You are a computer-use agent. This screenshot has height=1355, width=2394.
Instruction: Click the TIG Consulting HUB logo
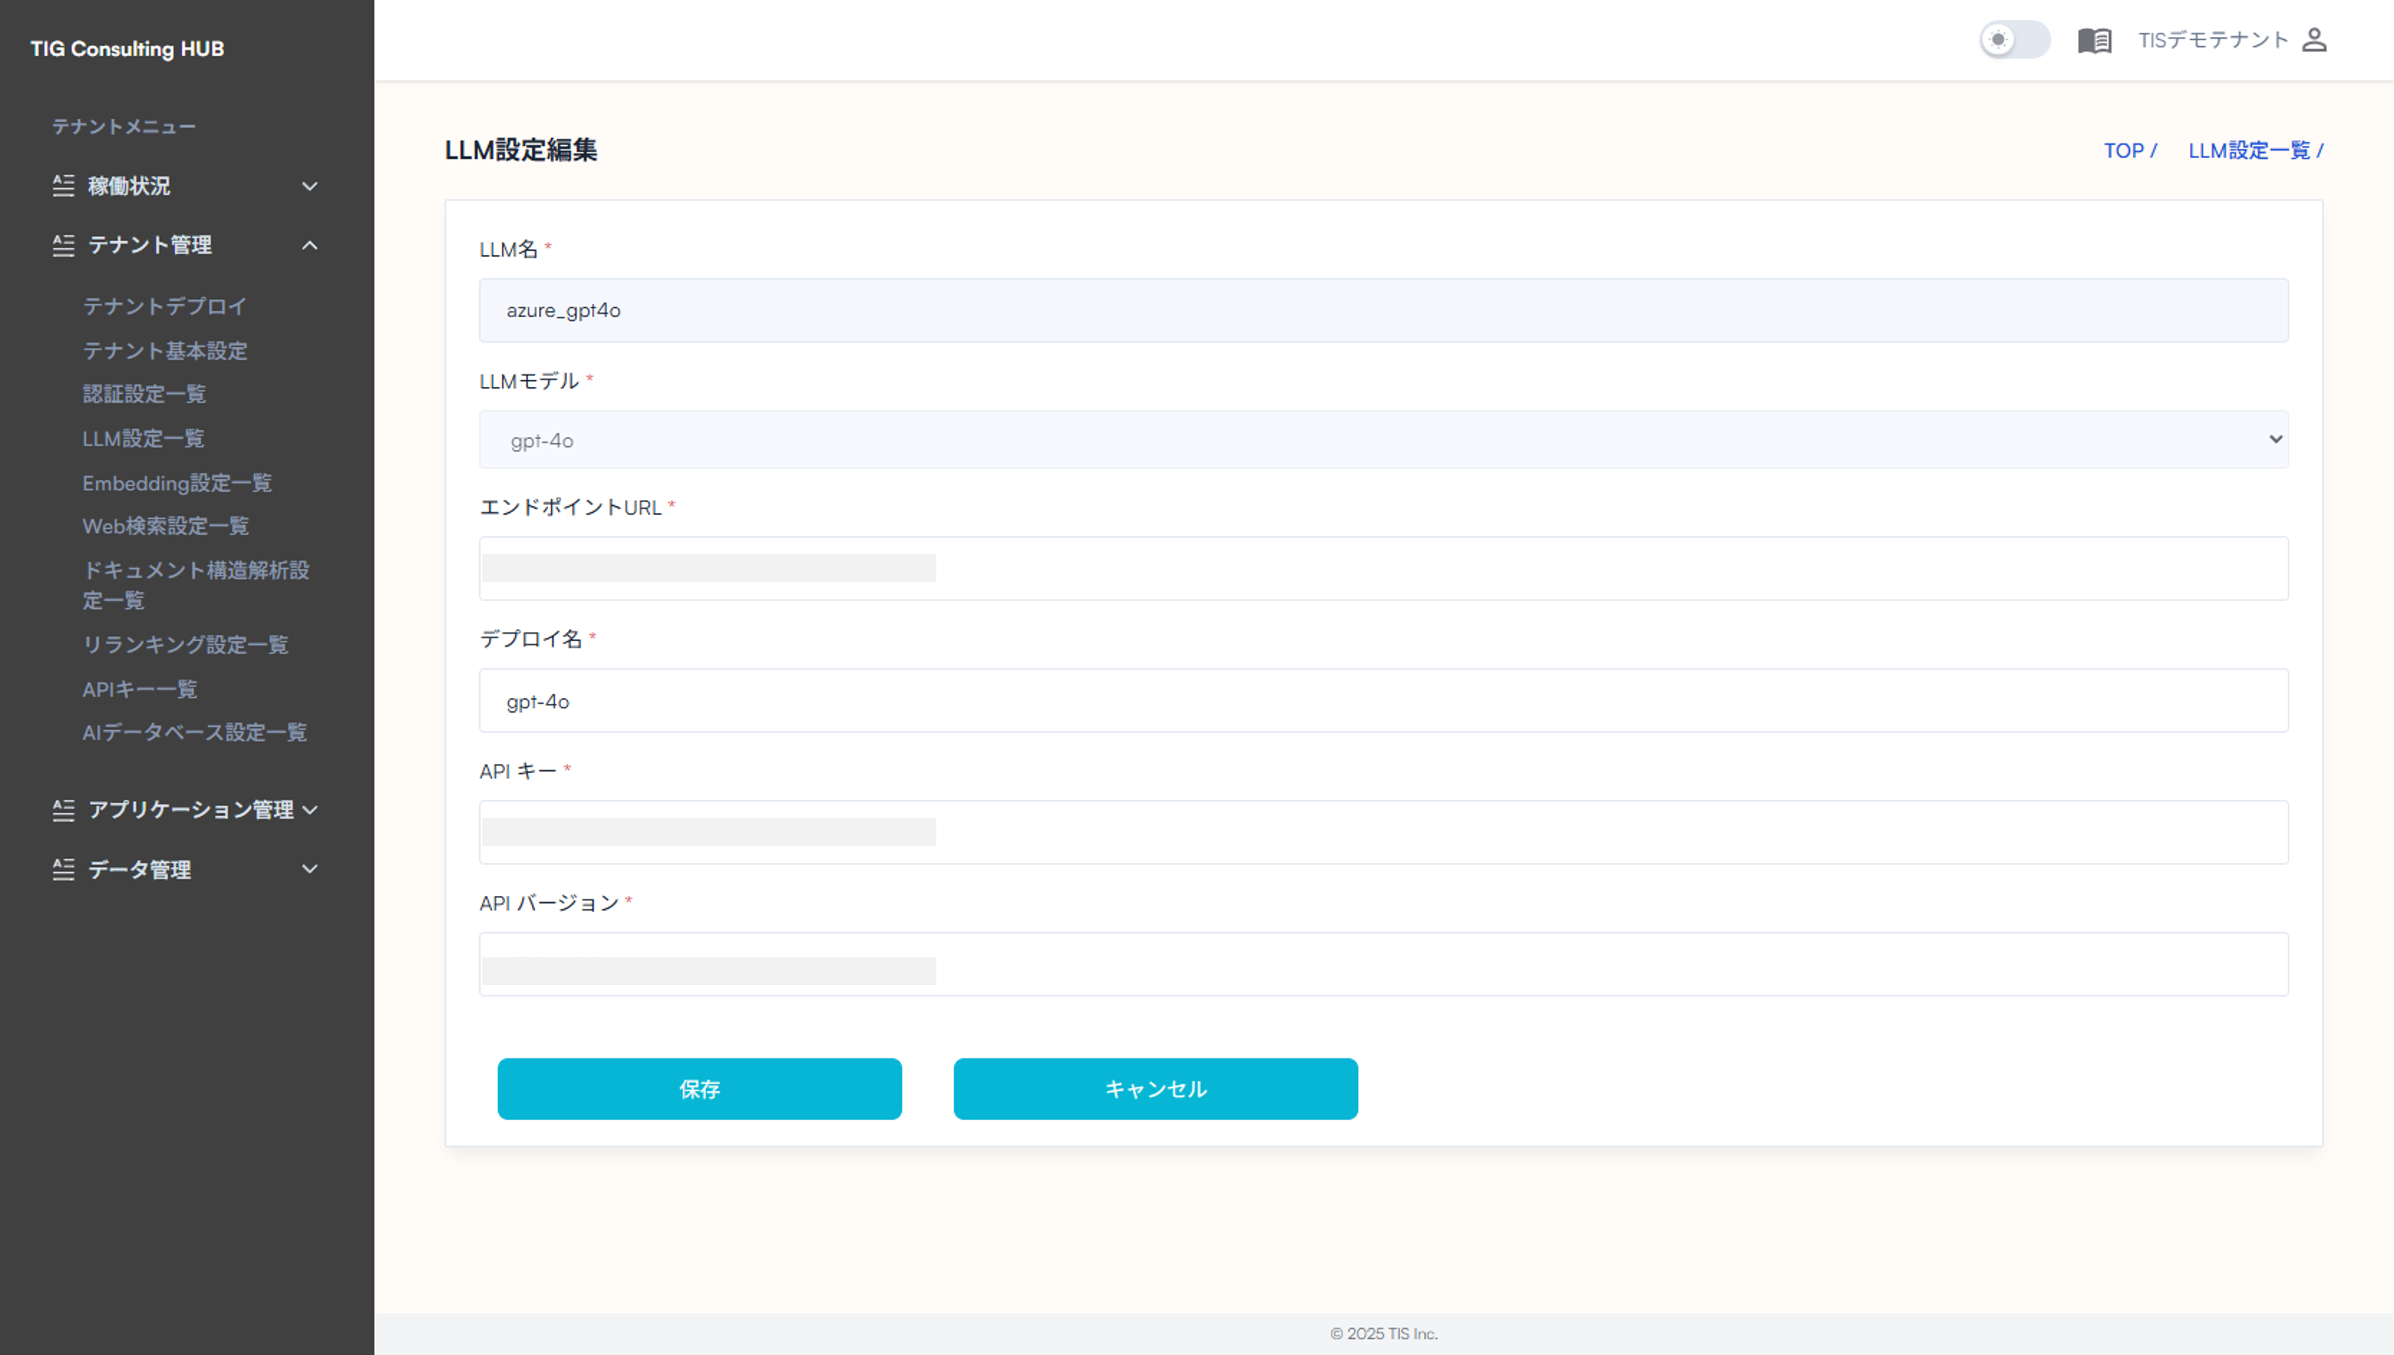click(x=128, y=48)
